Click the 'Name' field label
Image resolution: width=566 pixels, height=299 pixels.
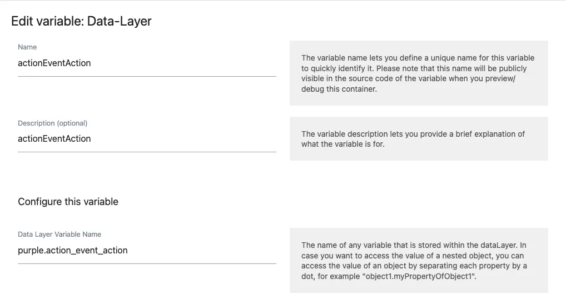coord(27,47)
